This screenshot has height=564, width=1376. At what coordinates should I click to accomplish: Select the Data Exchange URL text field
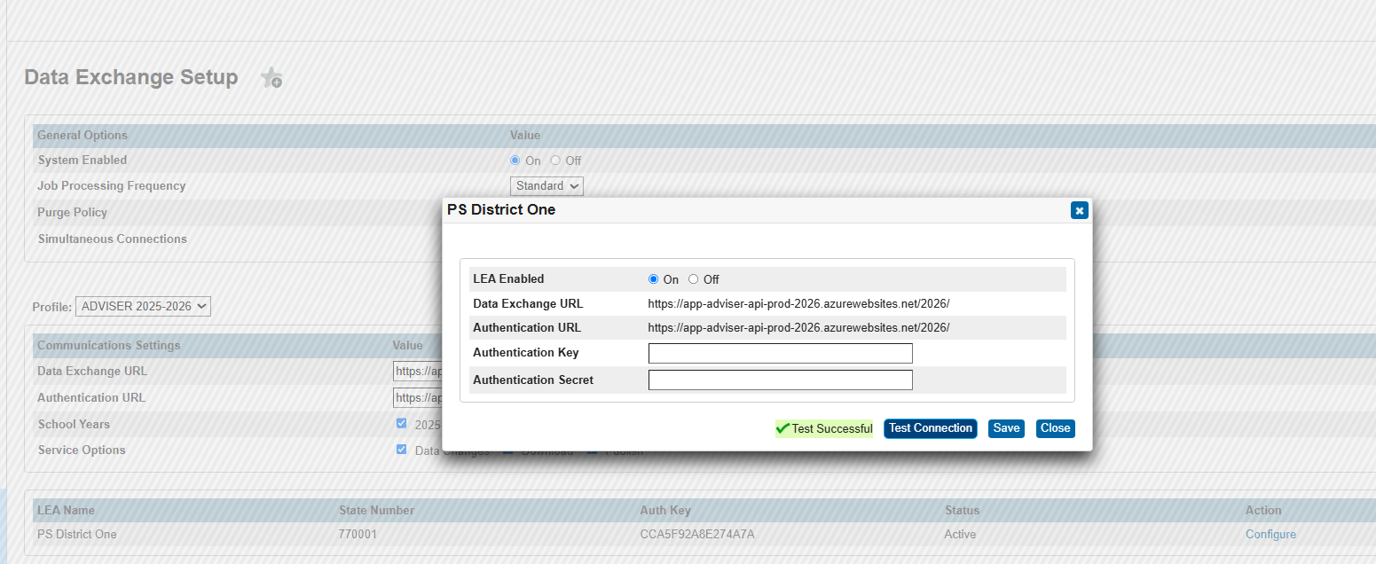click(x=415, y=371)
